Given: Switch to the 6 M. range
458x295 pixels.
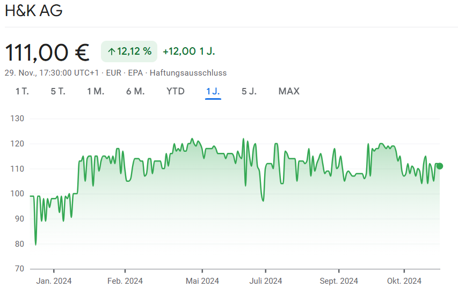Looking at the screenshot, I should (135, 91).
